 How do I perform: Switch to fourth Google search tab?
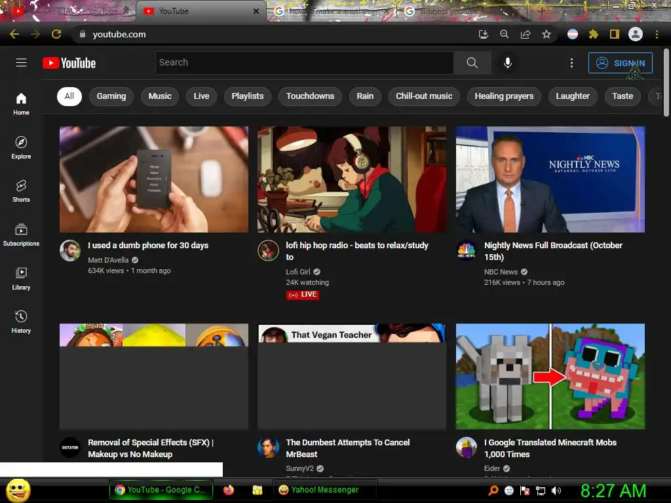[462, 11]
